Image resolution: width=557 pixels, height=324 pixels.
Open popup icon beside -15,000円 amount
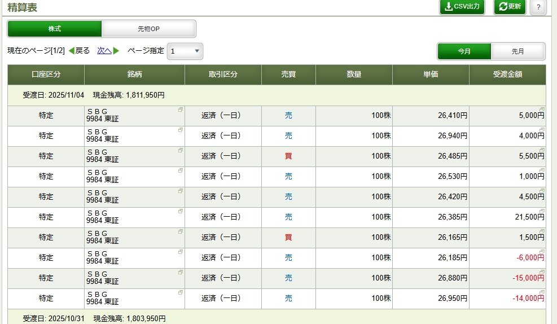pyautogui.click(x=542, y=272)
